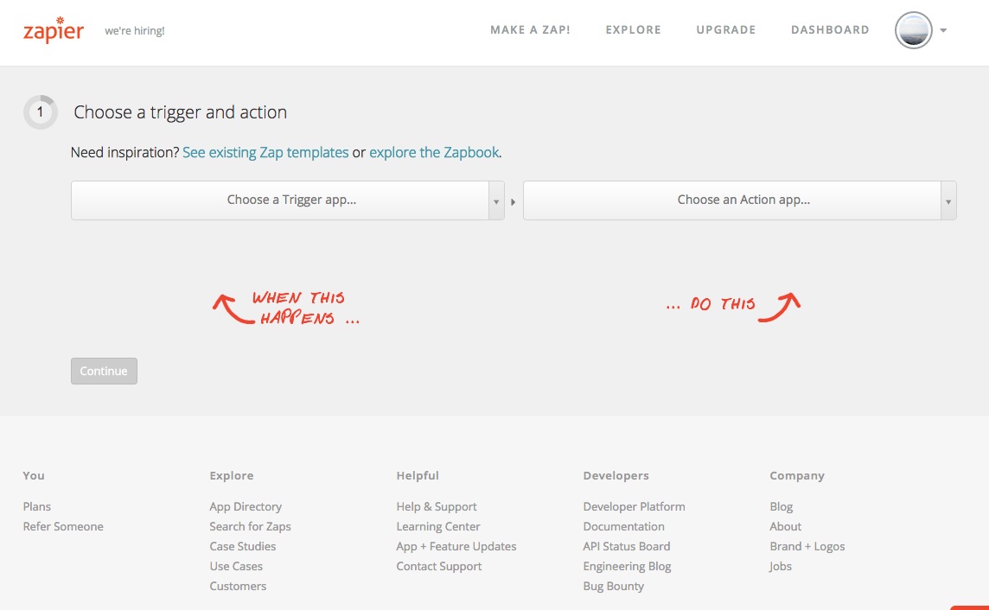This screenshot has width=989, height=610.
Task: Open App Directory footer link
Action: pos(246,506)
